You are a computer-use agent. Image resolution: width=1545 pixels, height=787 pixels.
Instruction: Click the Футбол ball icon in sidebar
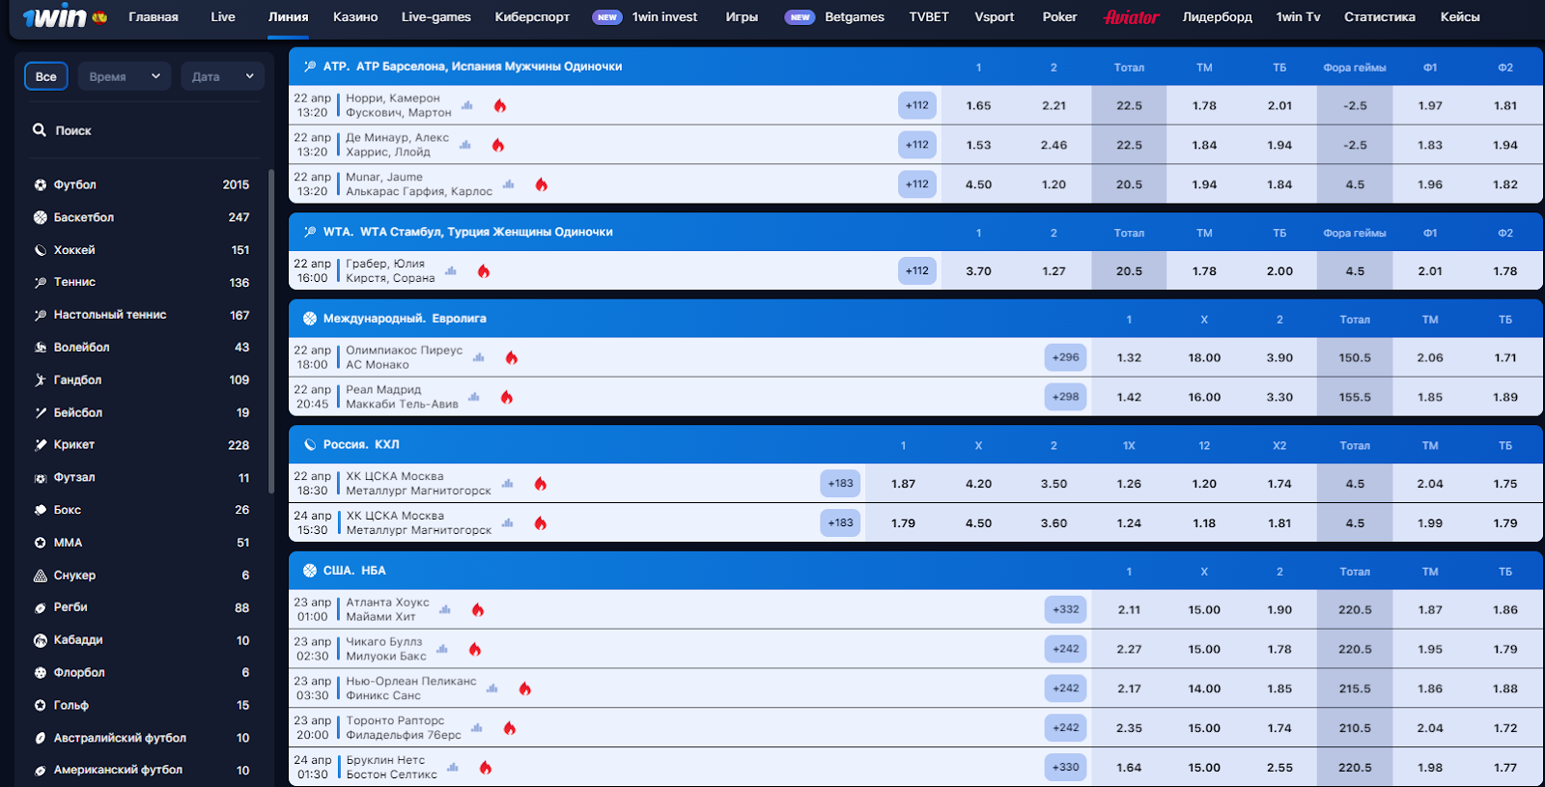(x=41, y=184)
